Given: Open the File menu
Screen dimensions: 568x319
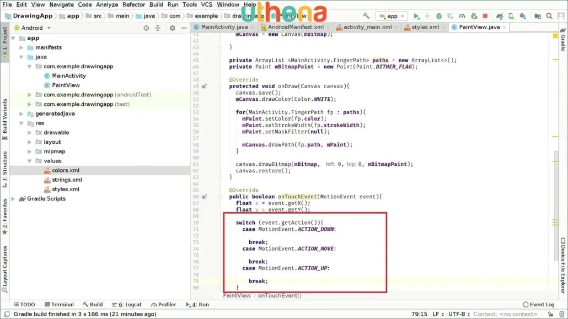Looking at the screenshot, I should pyautogui.click(x=7, y=4).
